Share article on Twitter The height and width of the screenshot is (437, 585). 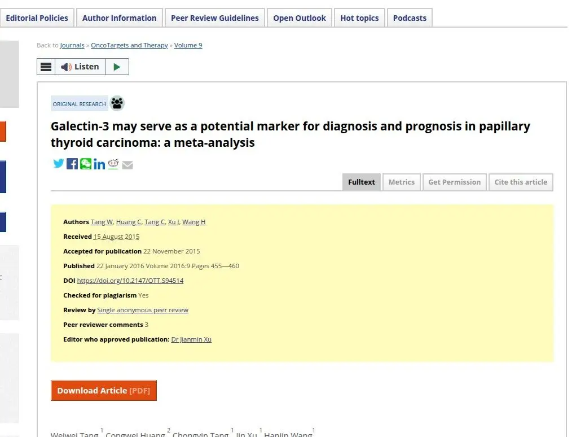point(59,164)
